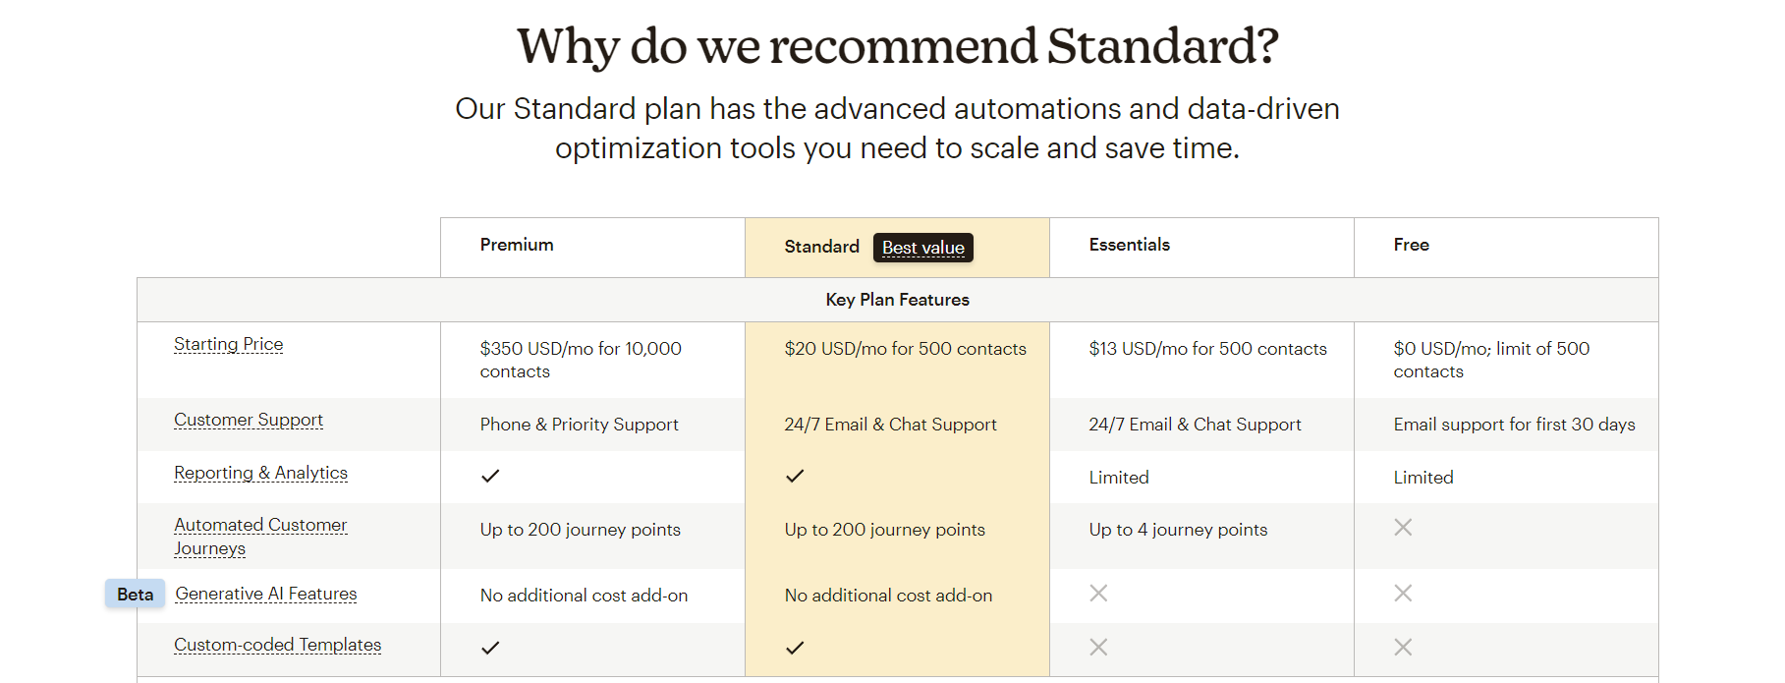
Task: Select the Premium plan column header
Action: 517,245
